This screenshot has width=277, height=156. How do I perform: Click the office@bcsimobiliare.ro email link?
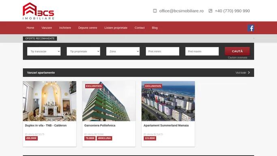click(x=181, y=11)
